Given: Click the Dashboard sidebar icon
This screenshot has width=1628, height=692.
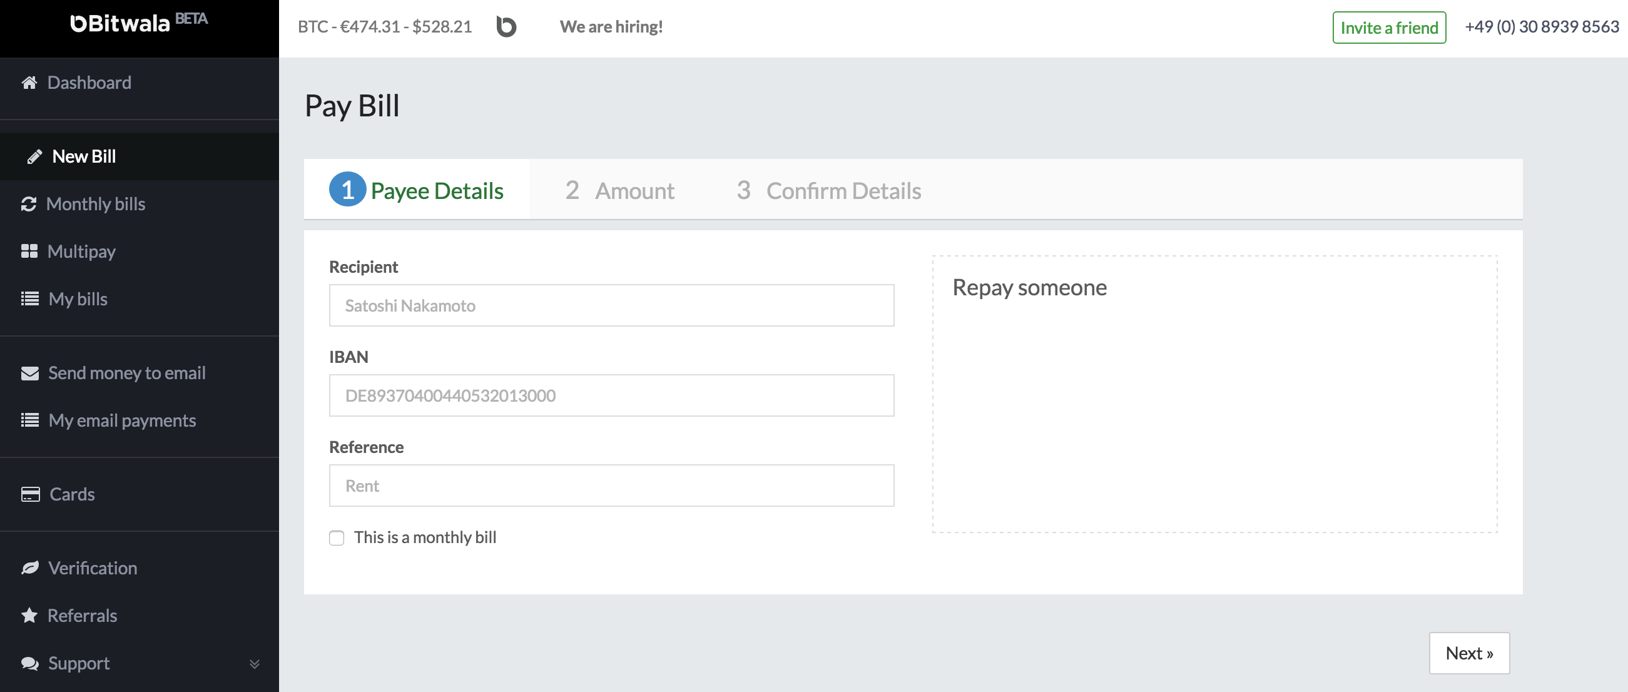Looking at the screenshot, I should [29, 81].
